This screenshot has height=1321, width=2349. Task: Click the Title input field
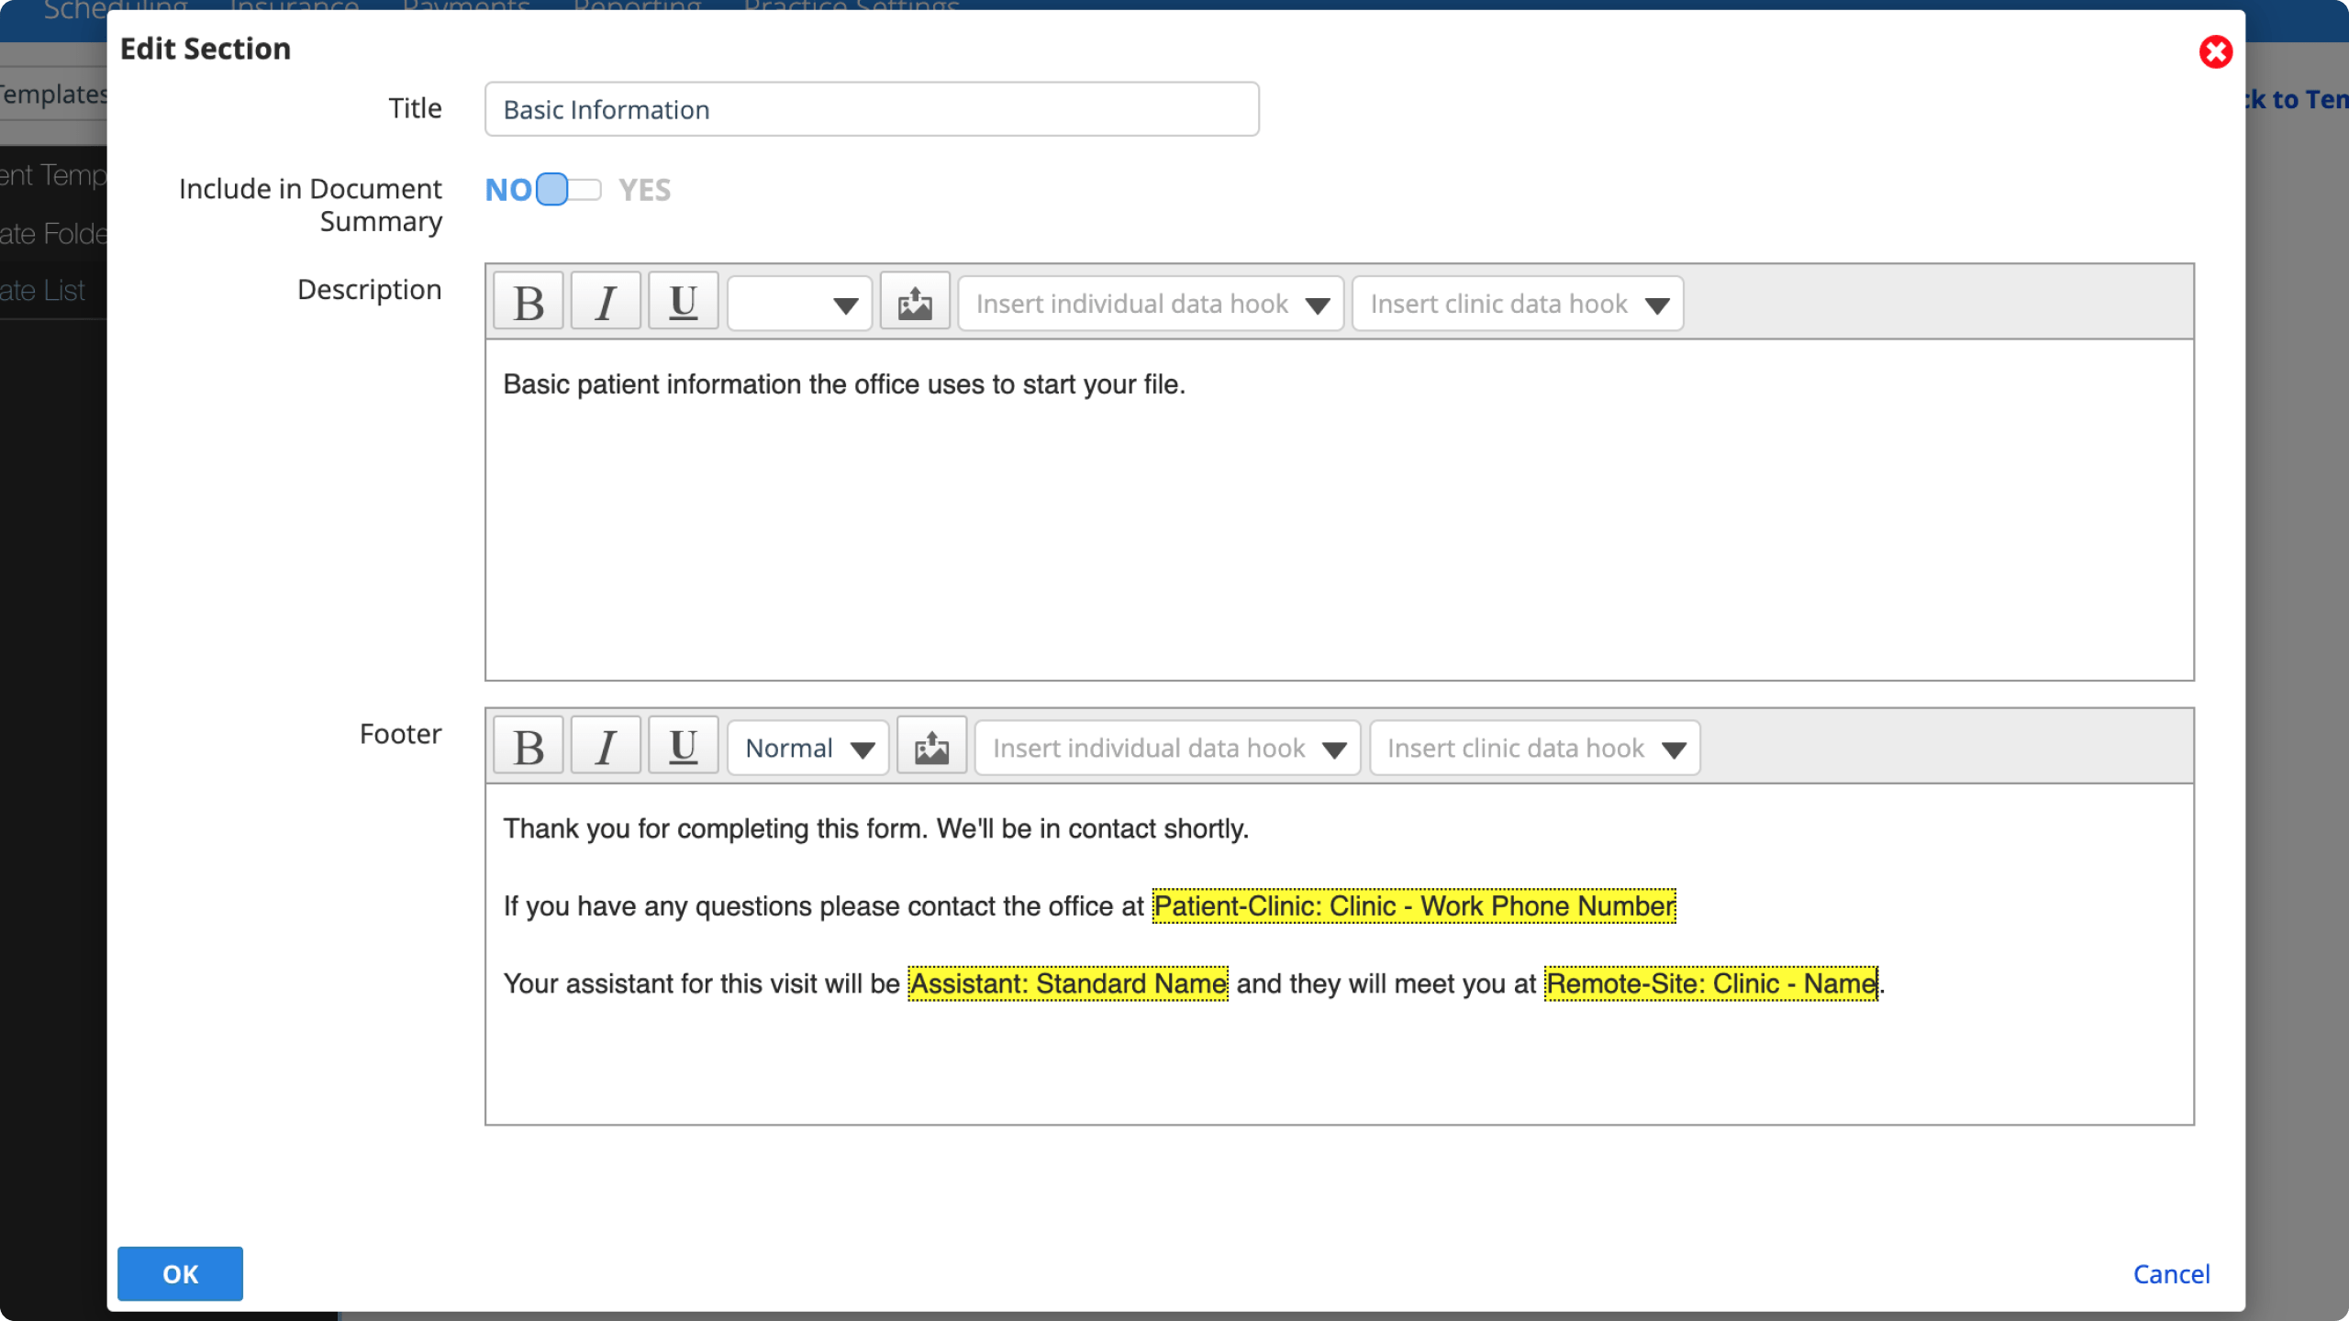coord(873,110)
